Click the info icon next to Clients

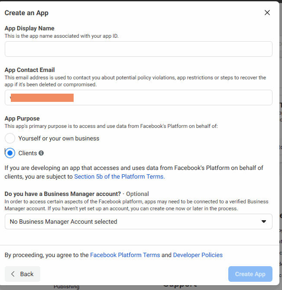click(41, 153)
